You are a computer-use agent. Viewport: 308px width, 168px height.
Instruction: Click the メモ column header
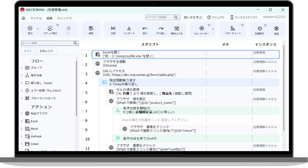coord(225,44)
